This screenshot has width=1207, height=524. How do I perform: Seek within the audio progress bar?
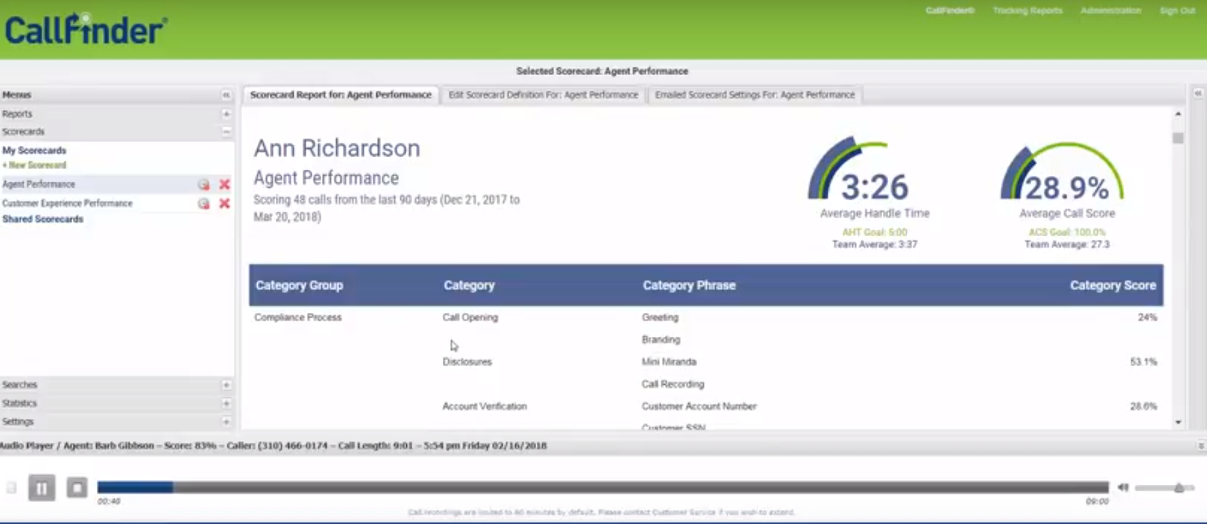(x=603, y=488)
